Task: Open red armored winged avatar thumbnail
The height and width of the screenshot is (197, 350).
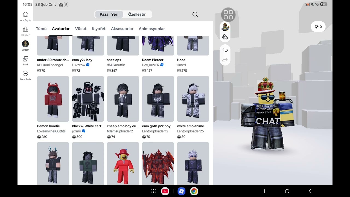Action: coord(158,164)
